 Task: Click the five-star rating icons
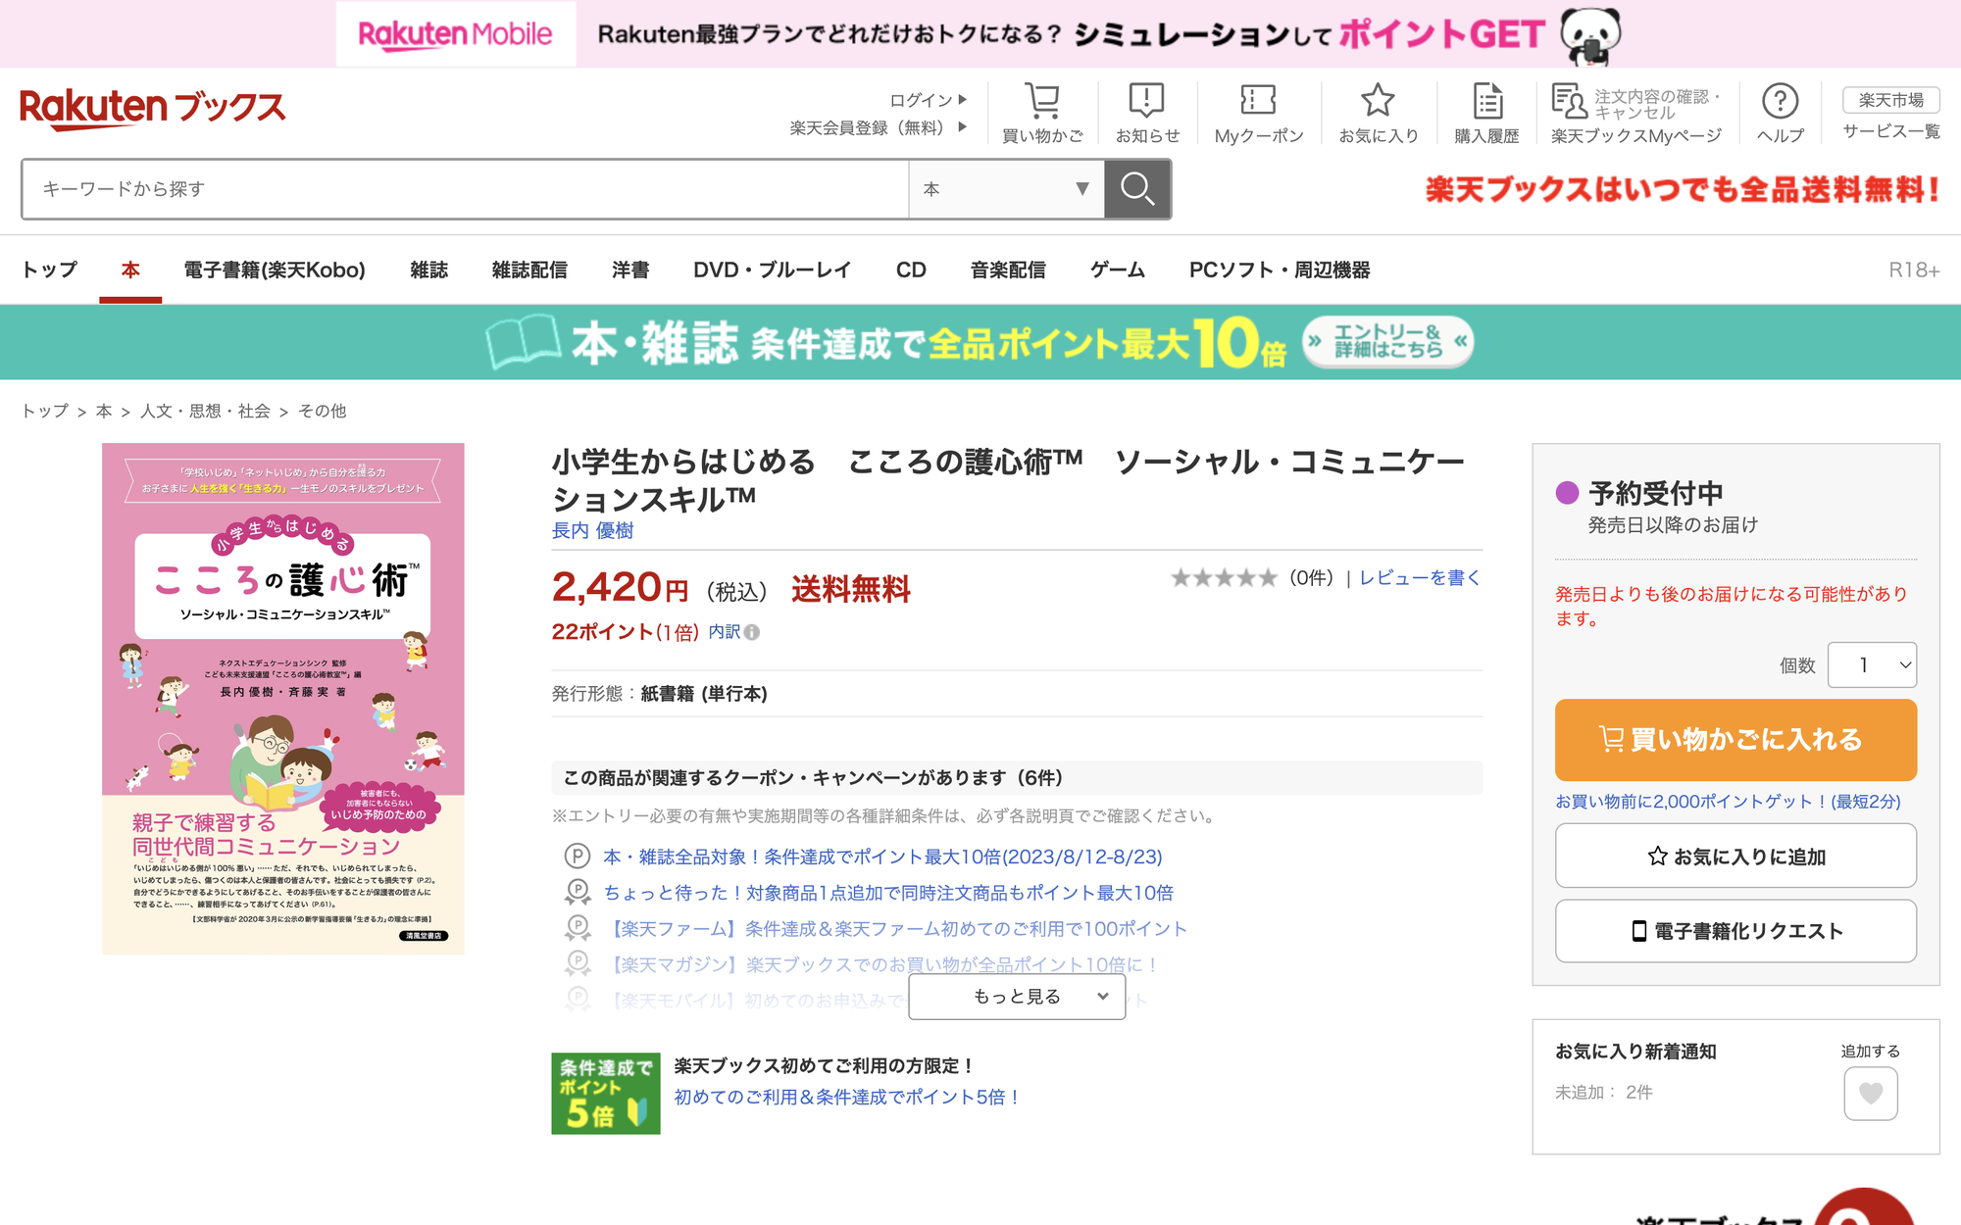pos(1224,578)
